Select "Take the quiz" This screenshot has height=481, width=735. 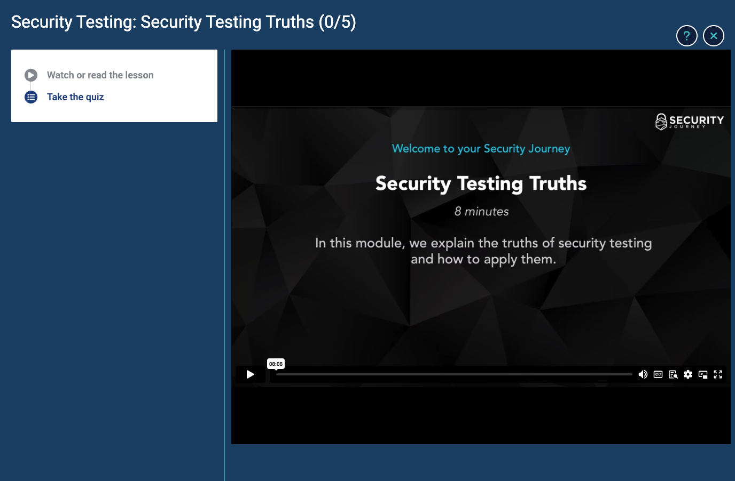pos(75,97)
